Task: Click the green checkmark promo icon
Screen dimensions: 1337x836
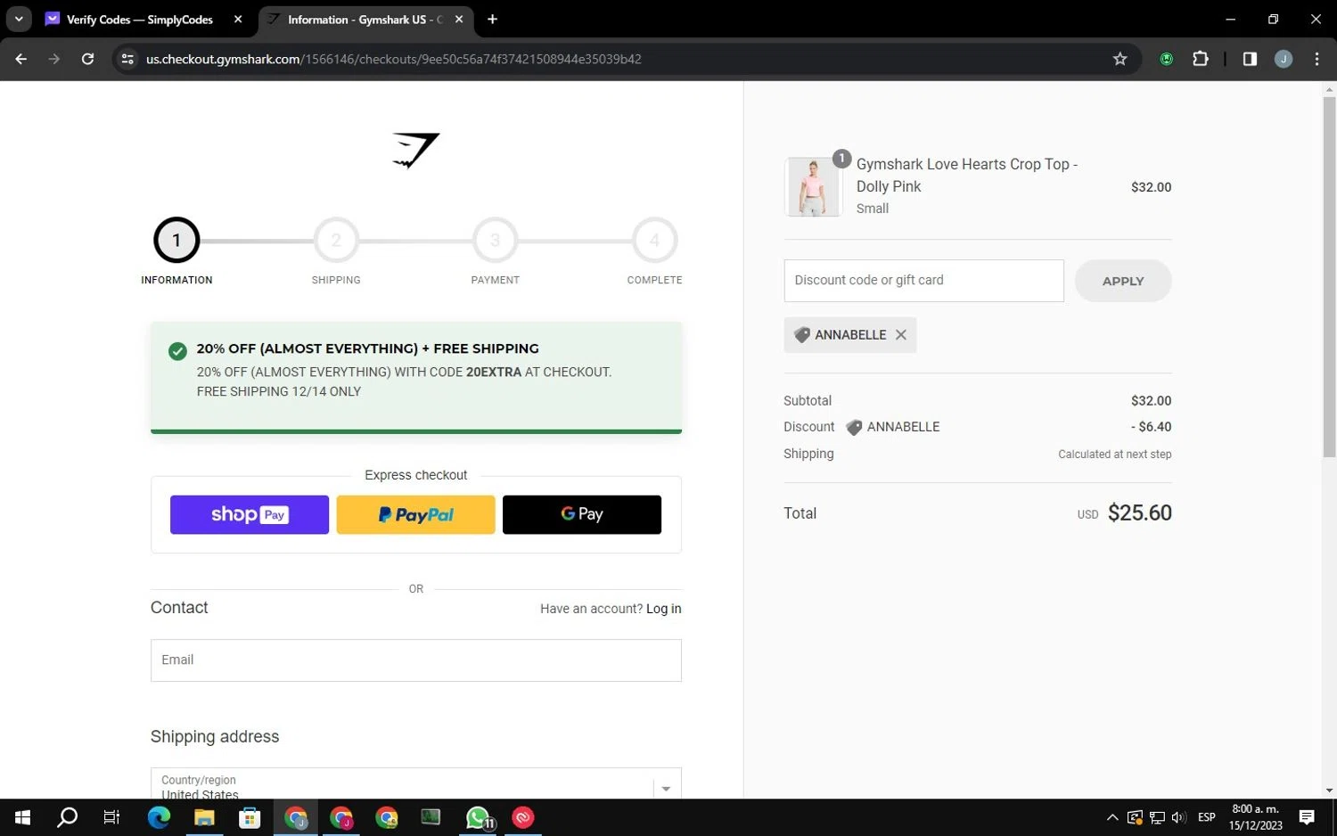Action: pos(177,350)
